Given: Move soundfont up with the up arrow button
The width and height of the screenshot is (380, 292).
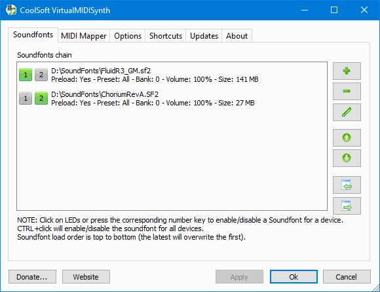Looking at the screenshot, I should (x=347, y=137).
